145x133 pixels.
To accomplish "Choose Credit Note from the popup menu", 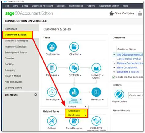I will pos(77,111).
